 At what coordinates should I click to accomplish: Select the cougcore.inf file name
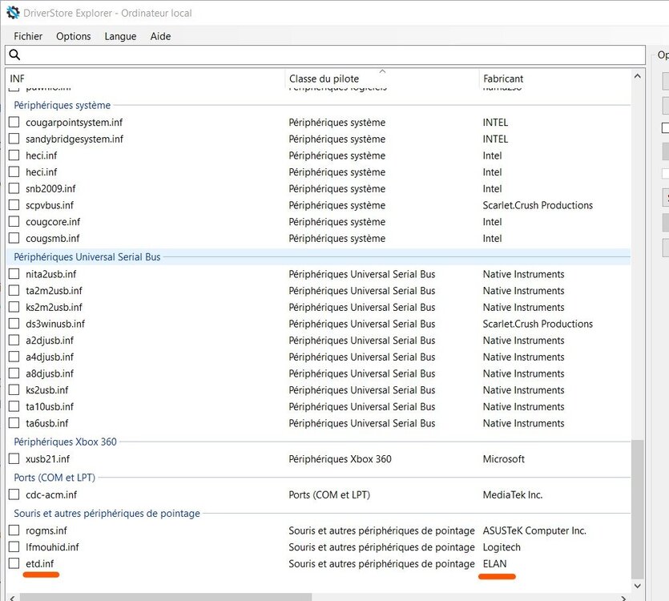53,222
